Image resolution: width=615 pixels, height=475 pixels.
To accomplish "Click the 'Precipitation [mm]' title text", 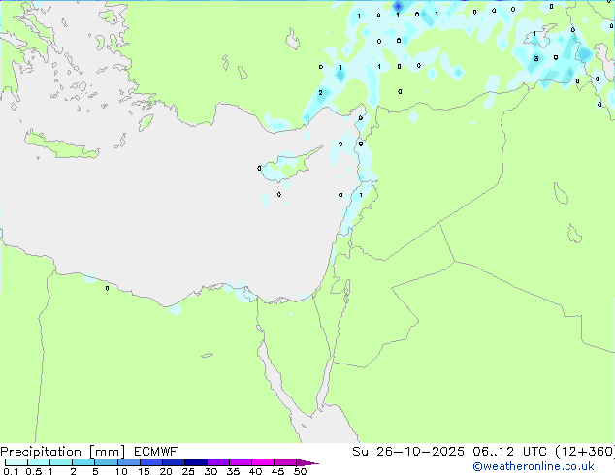I will pos(63,452).
